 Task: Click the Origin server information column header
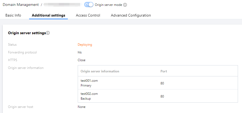pyautogui.click(x=100, y=71)
